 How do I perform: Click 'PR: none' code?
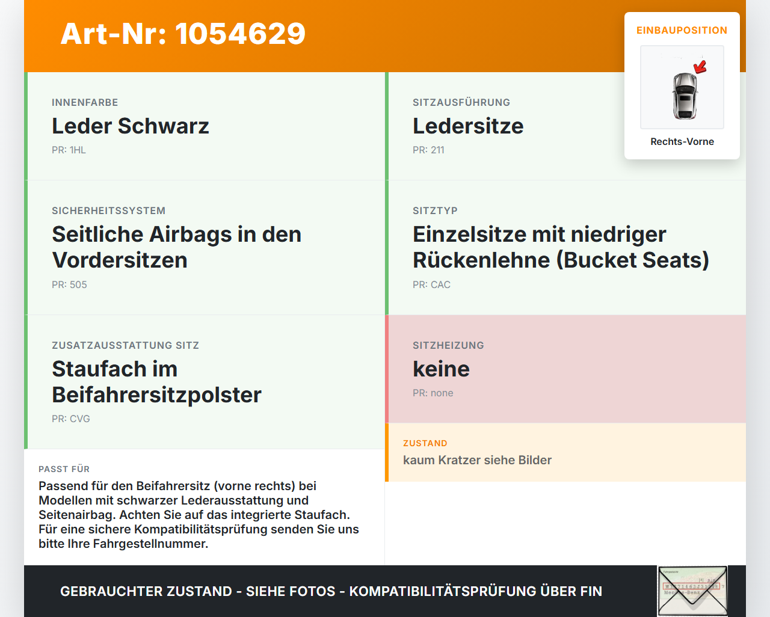click(433, 393)
